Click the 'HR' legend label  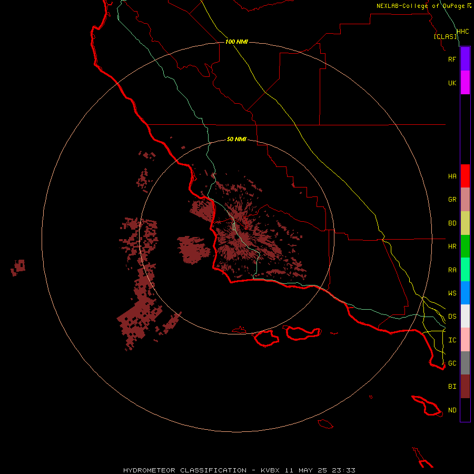click(452, 246)
